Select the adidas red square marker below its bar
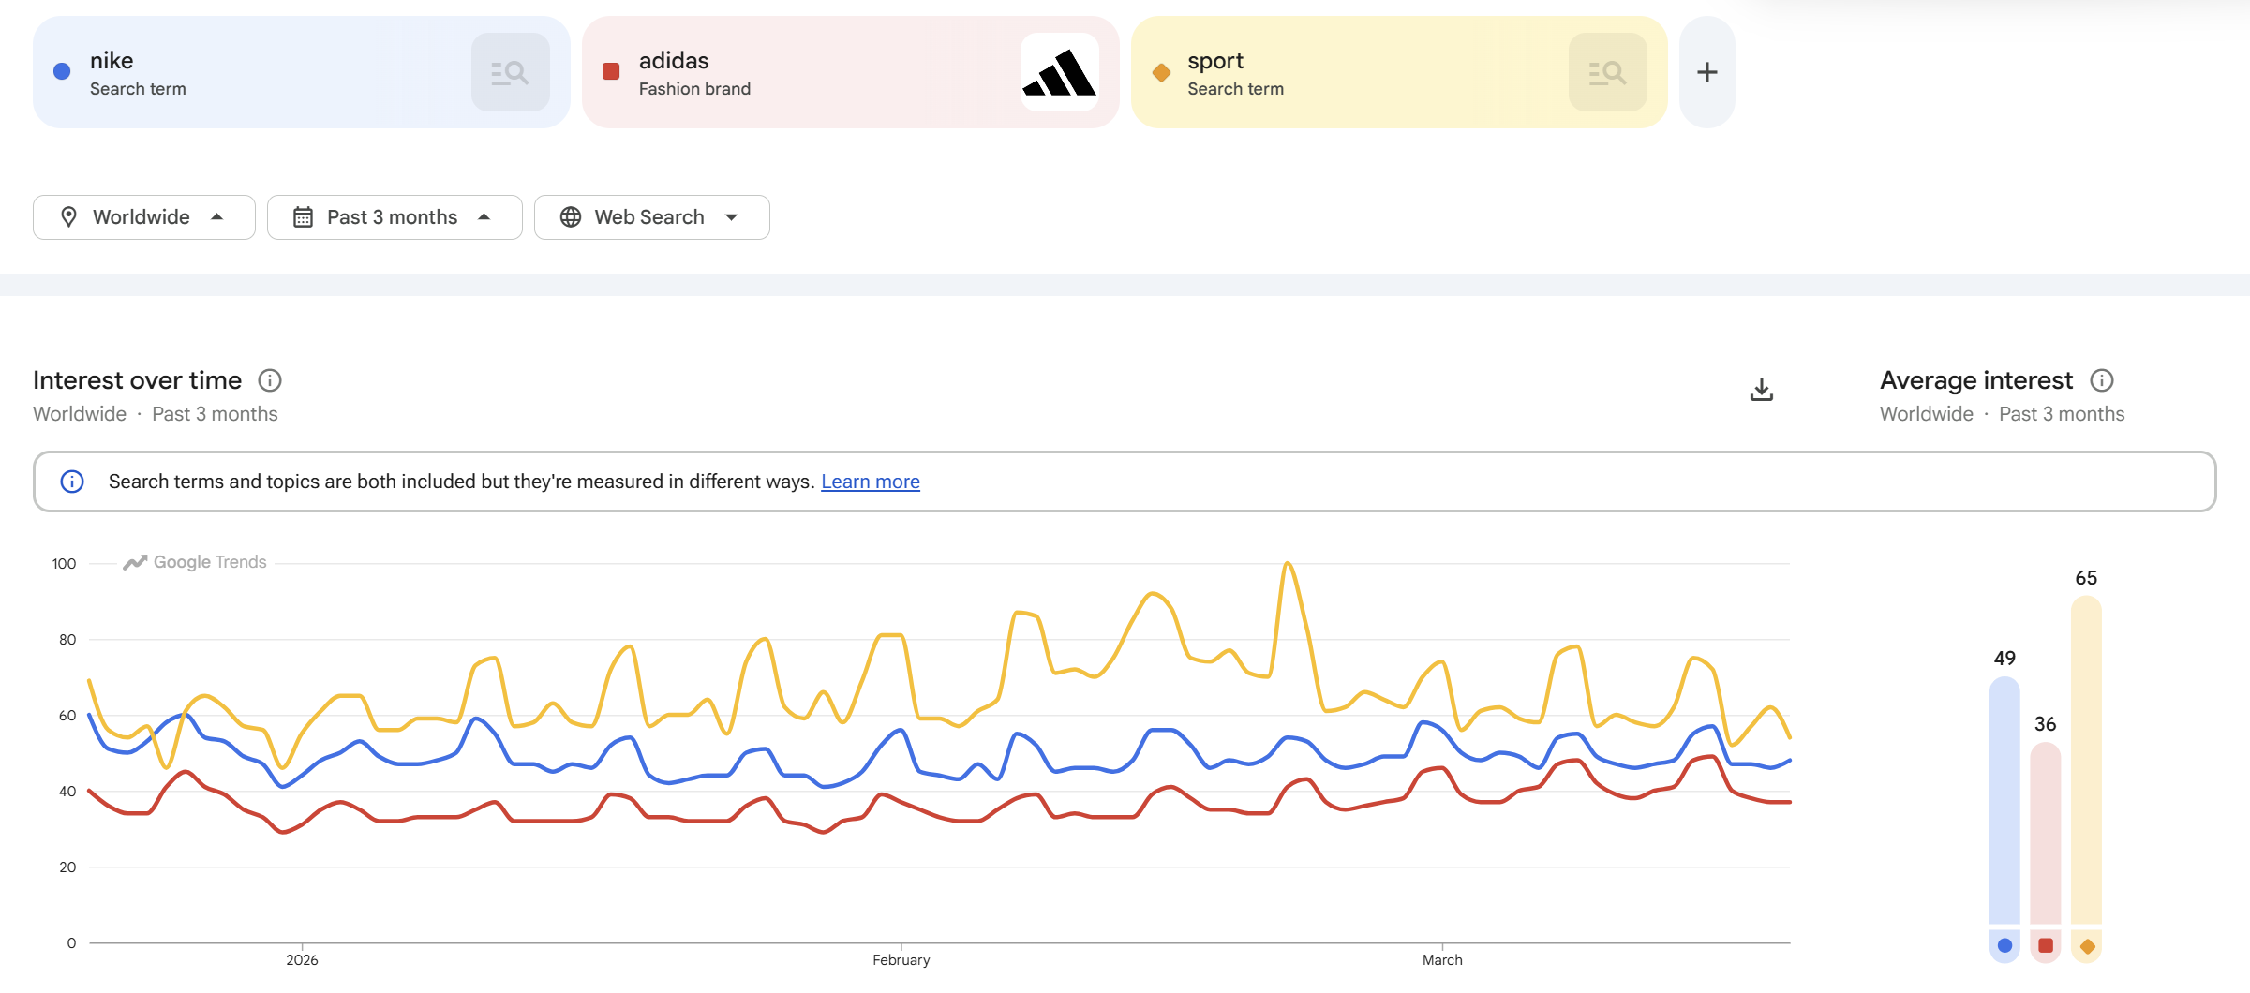 point(2046,946)
